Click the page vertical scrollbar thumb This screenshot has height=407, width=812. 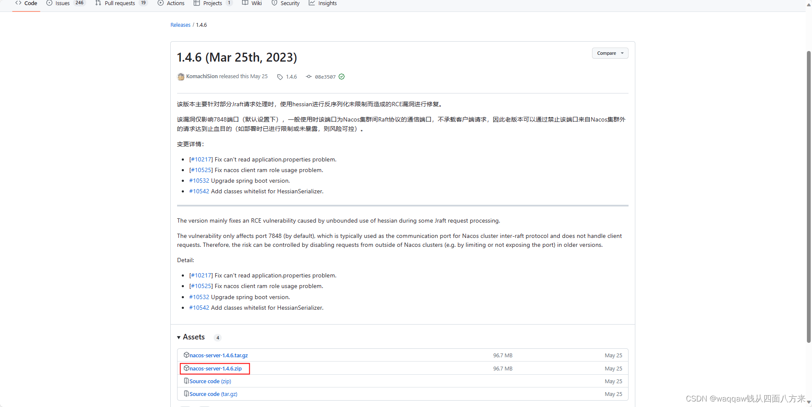[x=809, y=197]
